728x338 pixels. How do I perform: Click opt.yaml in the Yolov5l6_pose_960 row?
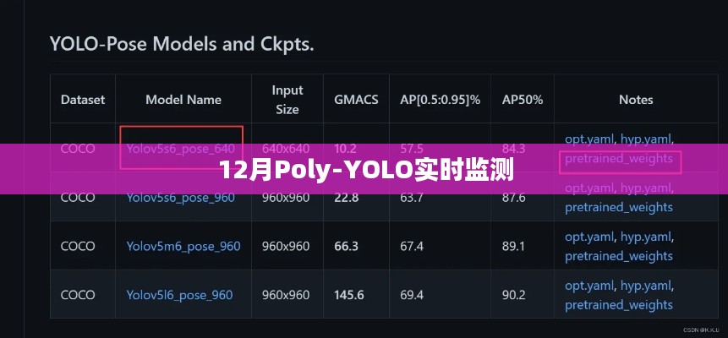(x=588, y=286)
